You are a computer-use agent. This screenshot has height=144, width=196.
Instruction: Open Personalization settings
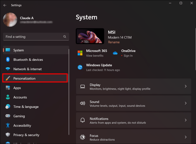tap(35, 78)
